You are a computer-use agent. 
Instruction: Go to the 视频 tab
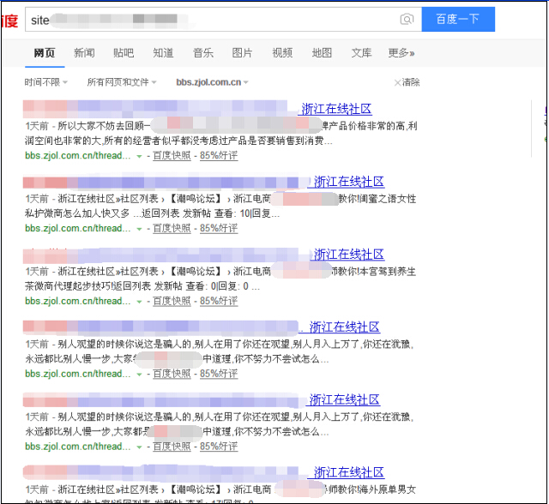282,53
